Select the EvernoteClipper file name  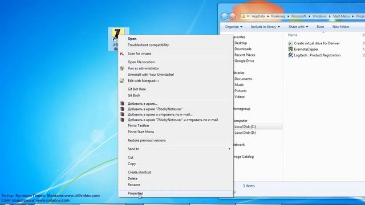(x=306, y=50)
